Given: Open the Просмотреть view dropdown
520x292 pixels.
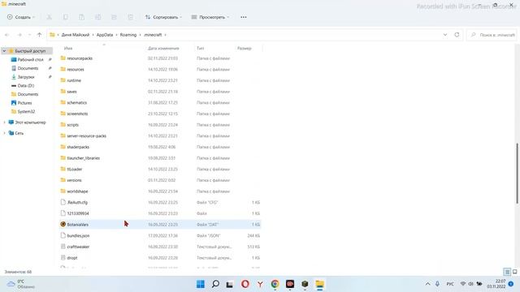Looking at the screenshot, I should pos(210,17).
